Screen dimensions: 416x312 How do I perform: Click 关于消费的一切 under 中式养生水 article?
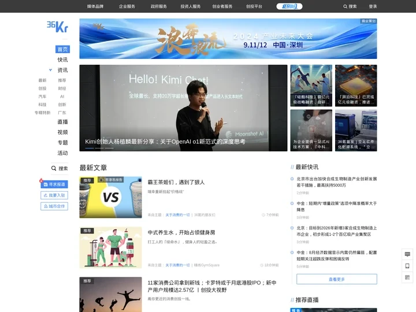click(x=178, y=265)
